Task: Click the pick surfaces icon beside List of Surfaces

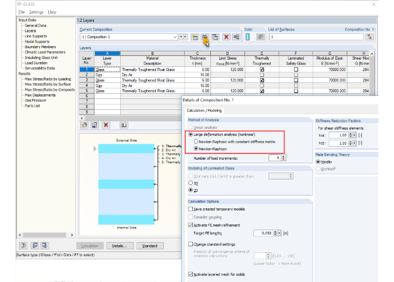Action: tap(369, 37)
